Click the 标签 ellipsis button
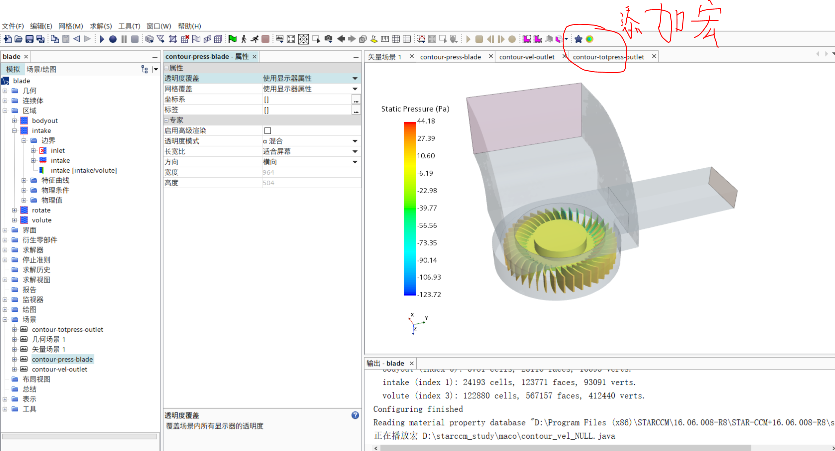The width and height of the screenshot is (835, 451). click(356, 110)
